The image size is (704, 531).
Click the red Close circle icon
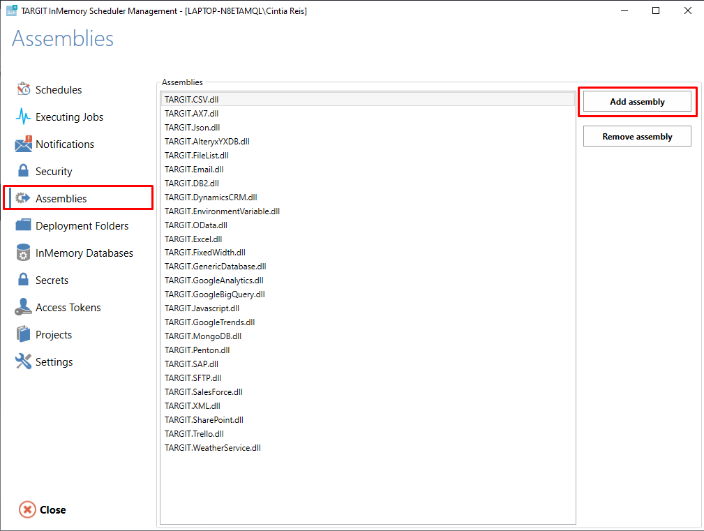27,509
